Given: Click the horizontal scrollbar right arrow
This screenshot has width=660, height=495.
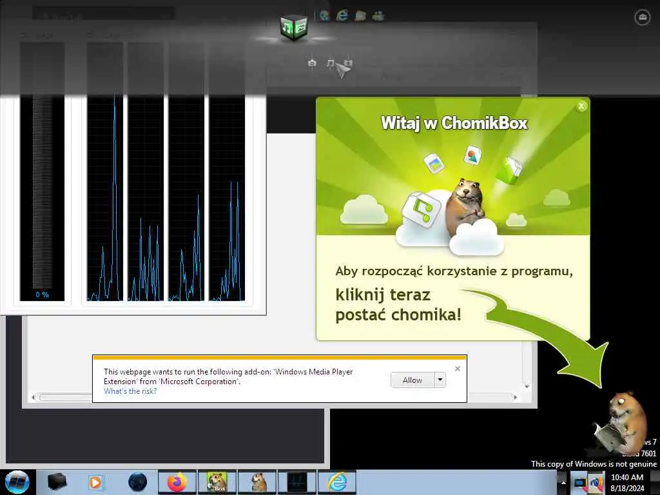Looking at the screenshot, I should click(515, 397).
